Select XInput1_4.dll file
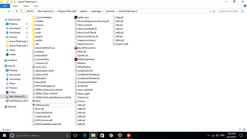Image resolution: width=247 pixels, height=139 pixels. pyautogui.click(x=120, y=44)
